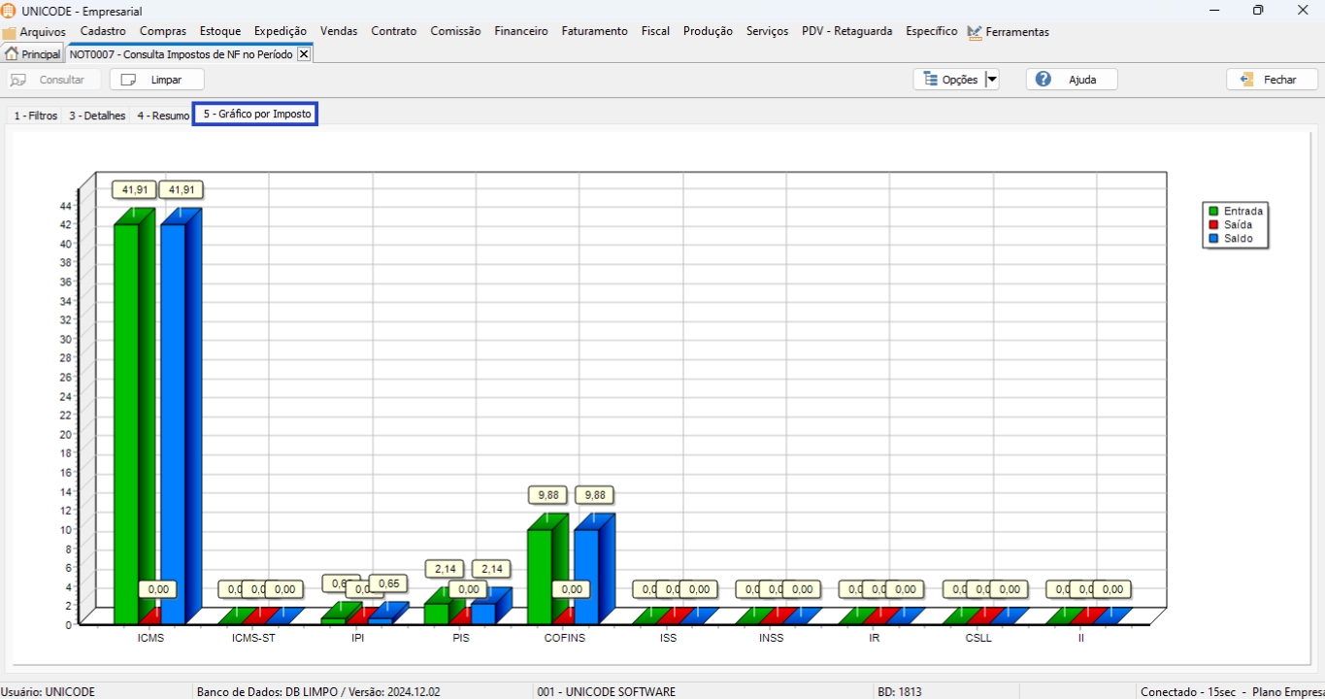Switch to the 1 - Filtros tab
Image resolution: width=1325 pixels, height=699 pixels.
tap(36, 116)
